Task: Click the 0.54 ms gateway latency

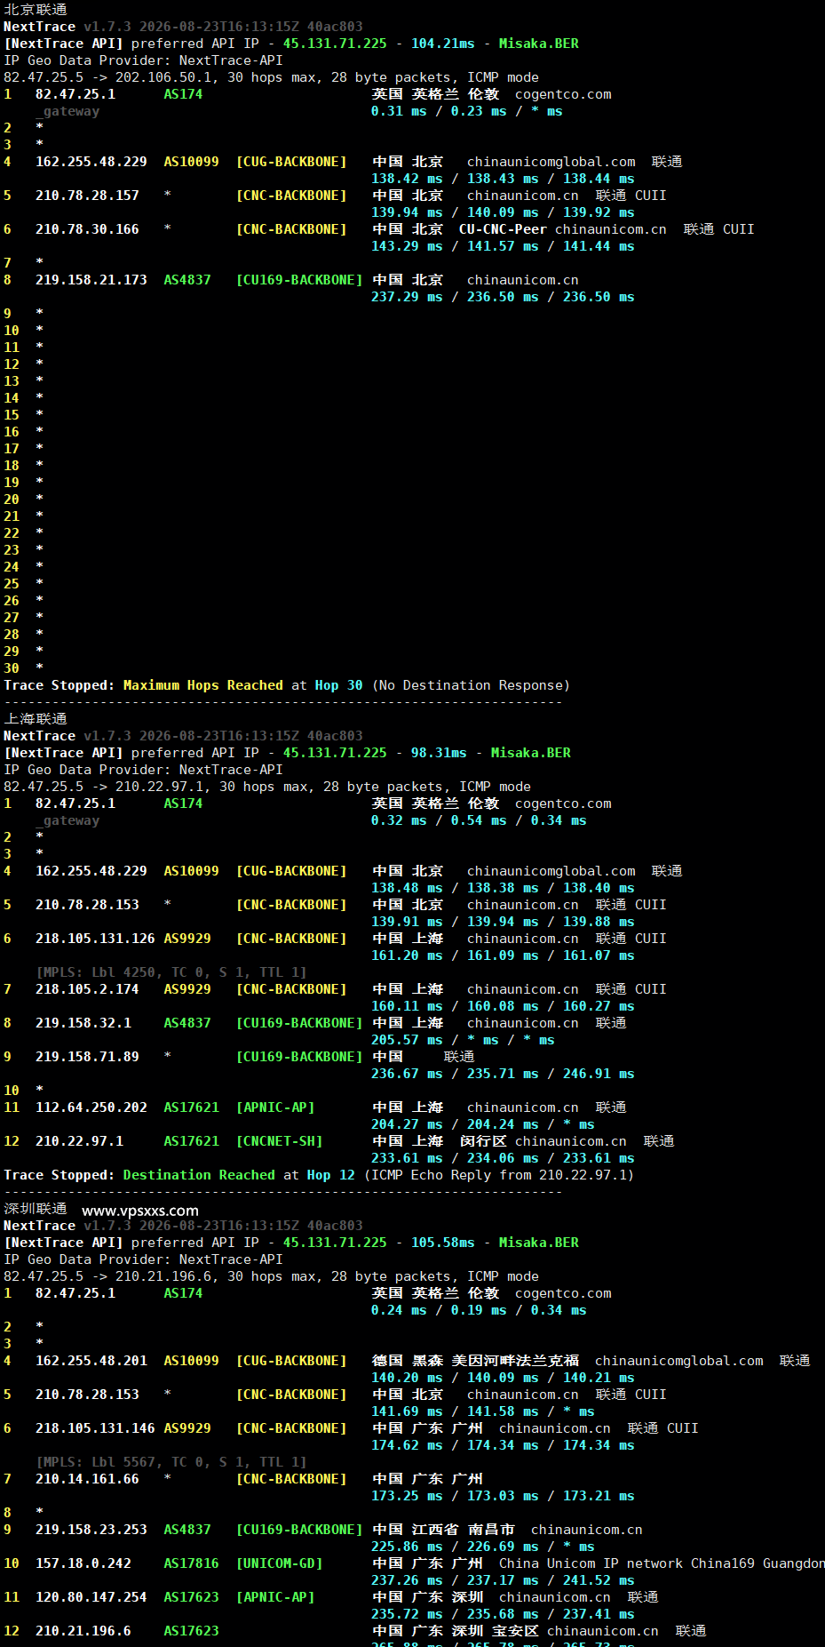Action: pyautogui.click(x=479, y=820)
